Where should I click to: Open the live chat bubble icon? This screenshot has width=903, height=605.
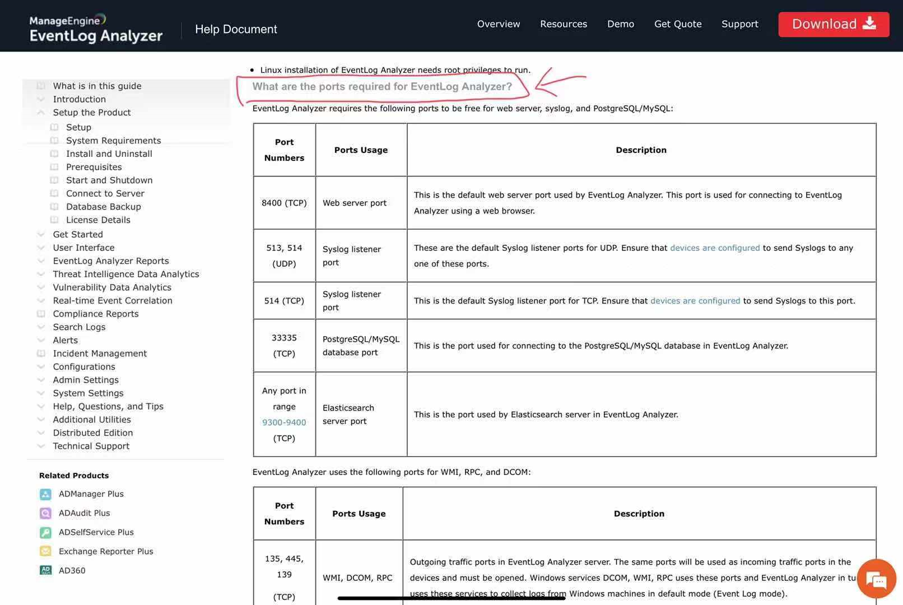tap(877, 579)
